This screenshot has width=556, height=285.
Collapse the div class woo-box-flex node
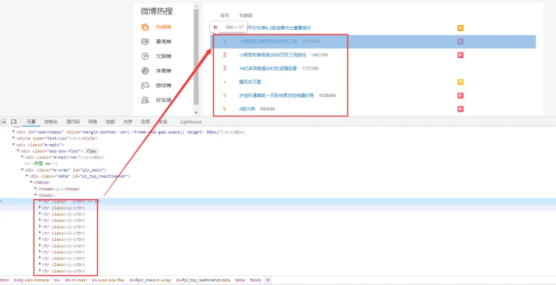pyautogui.click(x=18, y=150)
